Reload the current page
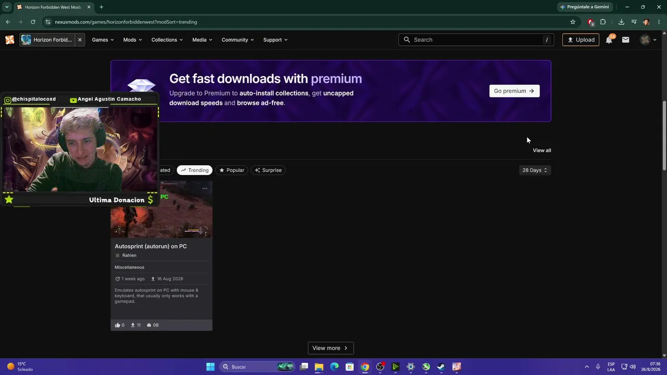Screen dimensions: 667x375 pyautogui.click(x=33, y=22)
